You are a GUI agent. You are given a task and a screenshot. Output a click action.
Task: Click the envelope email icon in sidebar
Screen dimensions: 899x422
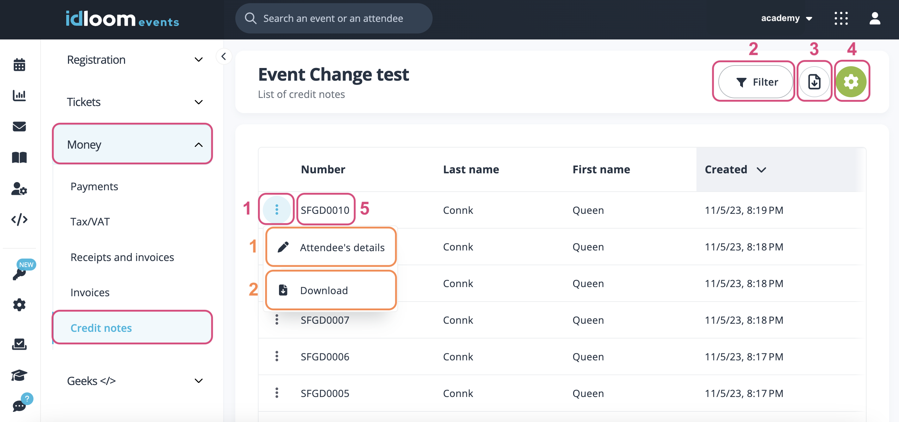tap(19, 126)
